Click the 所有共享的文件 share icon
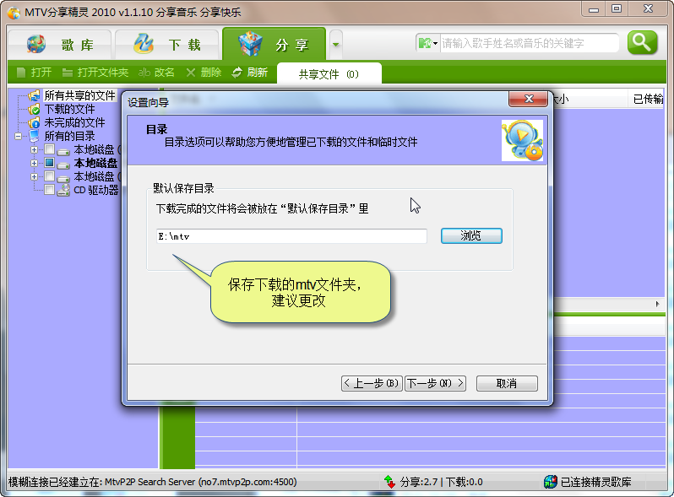Viewport: 674px width, 497px height. [x=34, y=95]
